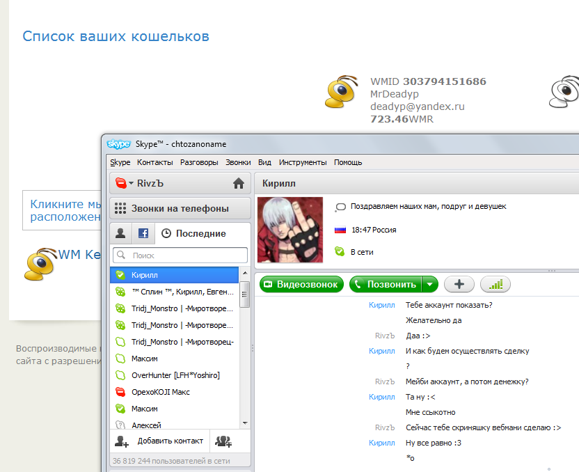Click the В сети online status icon

(340, 251)
